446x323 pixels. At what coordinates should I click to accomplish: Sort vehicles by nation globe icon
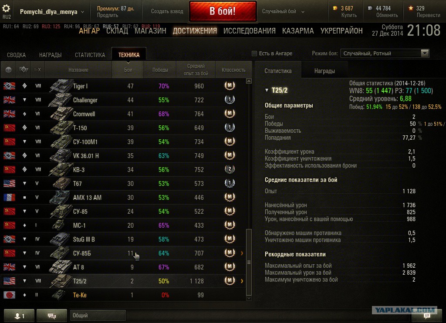click(9, 70)
